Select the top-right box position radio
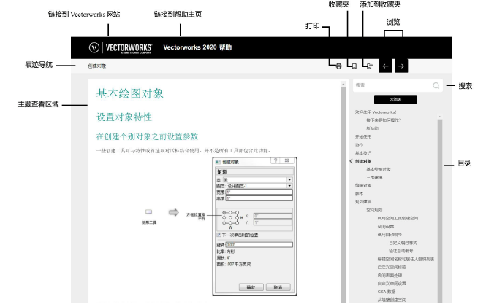The image size is (486, 304). pyautogui.click(x=237, y=212)
